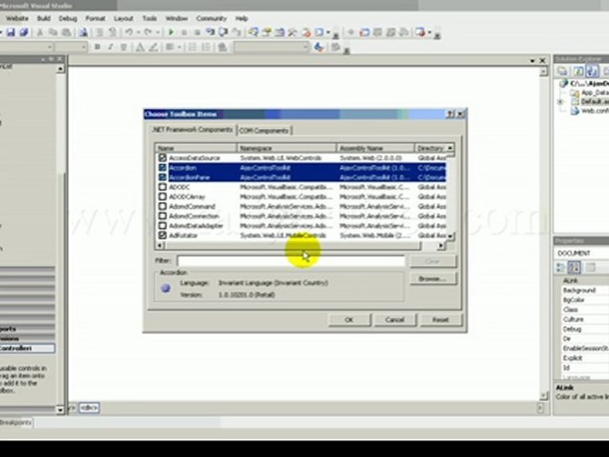Click the Cut scissors icon

click(x=39, y=32)
